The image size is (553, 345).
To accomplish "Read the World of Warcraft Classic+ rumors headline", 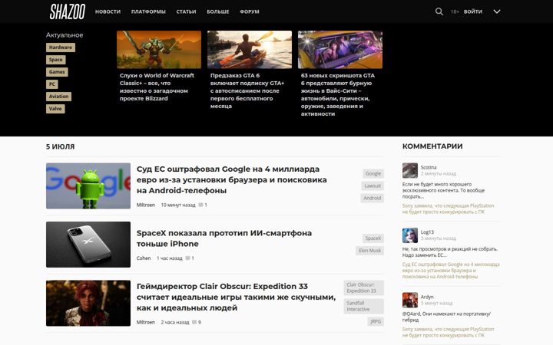I will click(x=157, y=87).
